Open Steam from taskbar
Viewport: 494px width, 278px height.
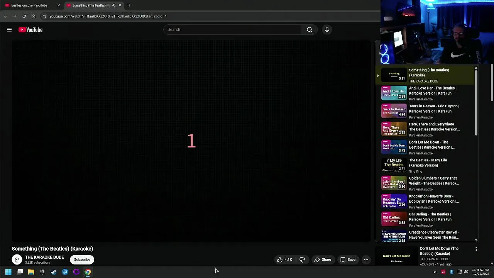click(x=54, y=272)
